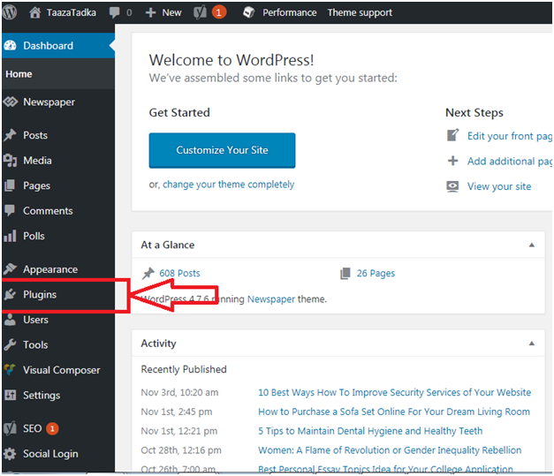The image size is (554, 476).
Task: Open the Dashboard menu item
Action: pyautogui.click(x=58, y=46)
